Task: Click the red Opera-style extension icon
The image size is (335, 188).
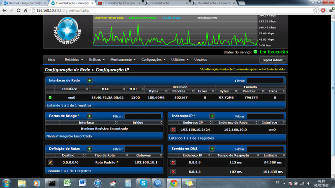Action: (323, 10)
